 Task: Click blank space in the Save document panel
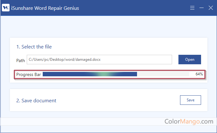[118, 101]
